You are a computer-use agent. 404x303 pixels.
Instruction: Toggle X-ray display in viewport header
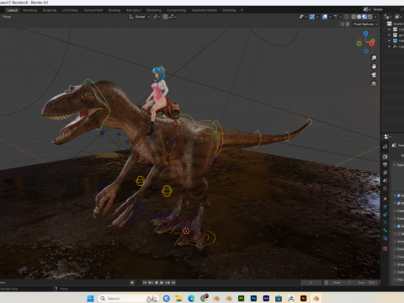347,17
